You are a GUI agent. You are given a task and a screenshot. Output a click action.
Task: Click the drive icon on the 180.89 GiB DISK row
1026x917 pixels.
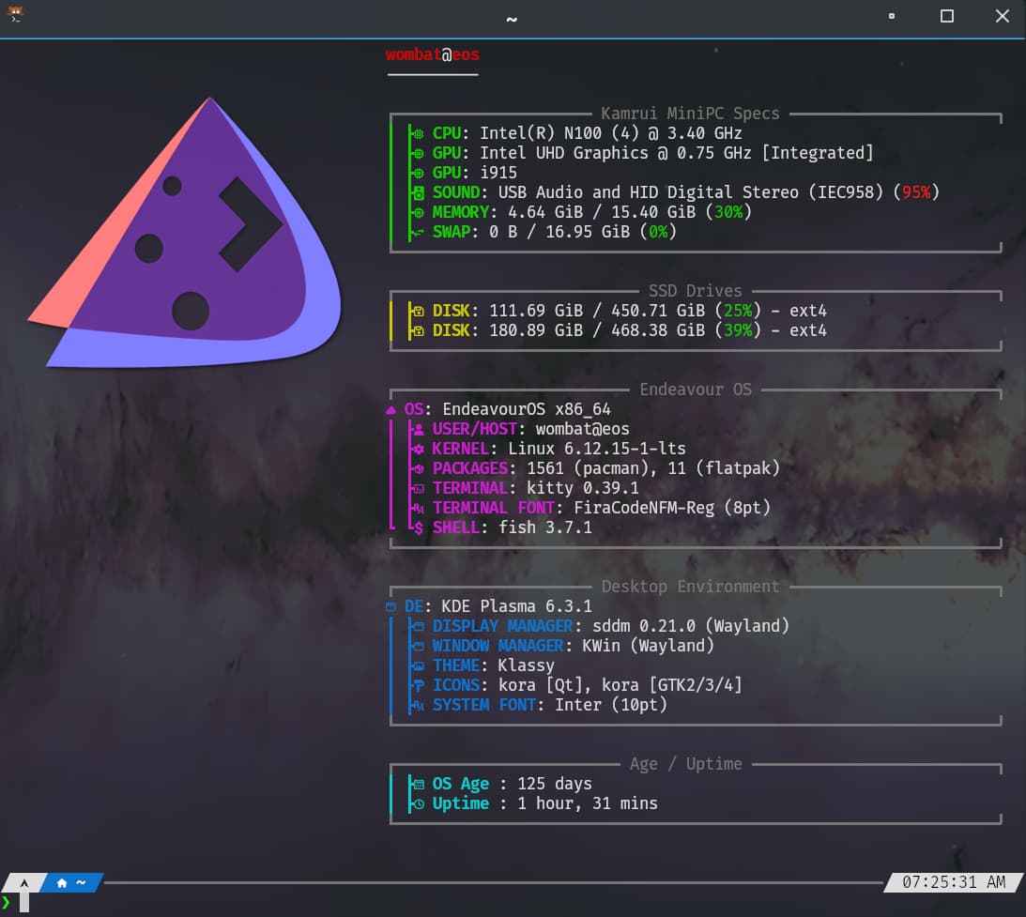pos(419,331)
